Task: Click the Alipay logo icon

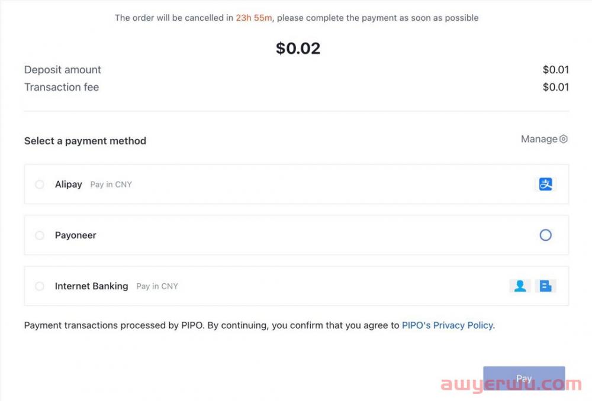Action: [545, 185]
